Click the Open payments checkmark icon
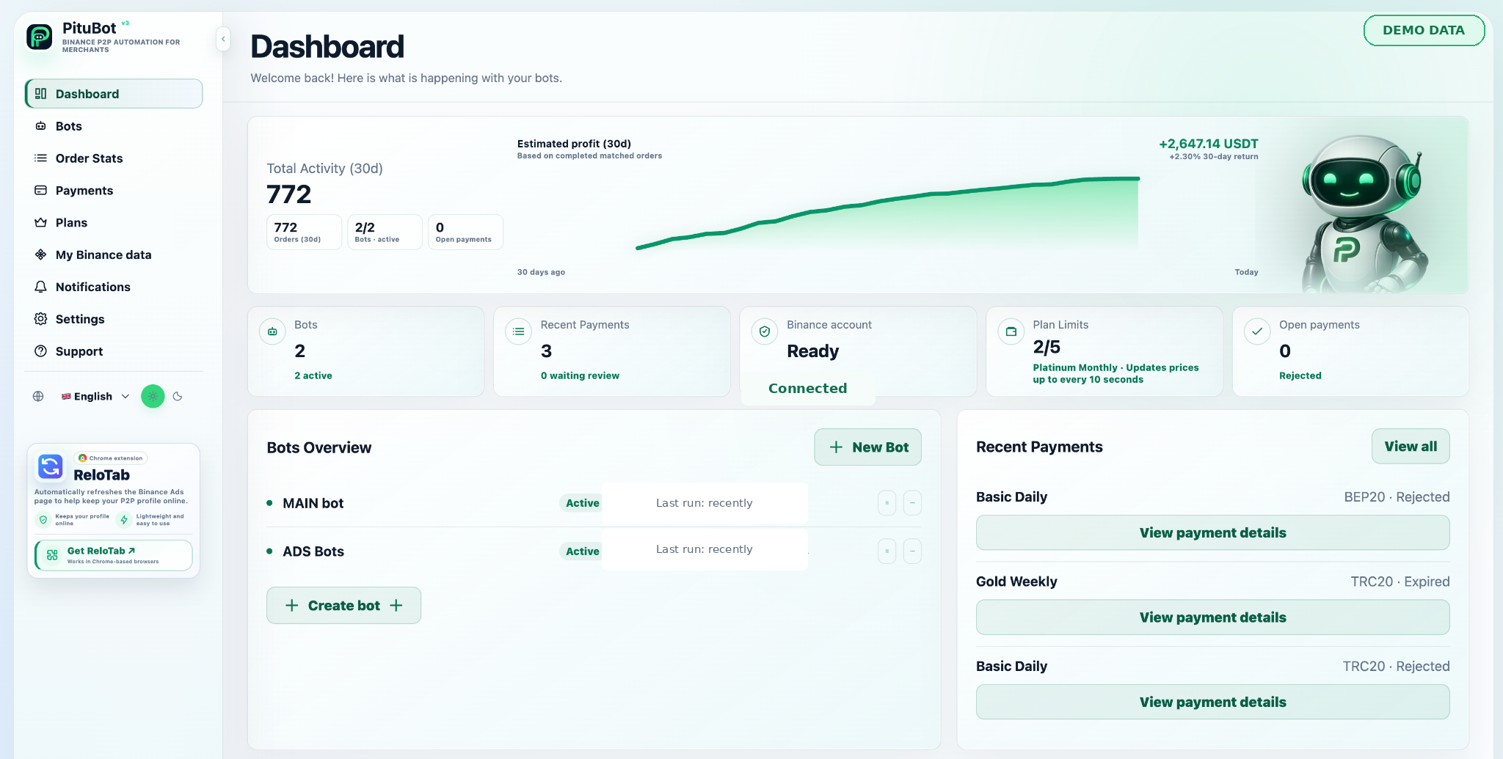 (1257, 331)
